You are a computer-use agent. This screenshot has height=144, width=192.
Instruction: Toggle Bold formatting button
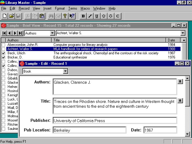pos(83,16)
